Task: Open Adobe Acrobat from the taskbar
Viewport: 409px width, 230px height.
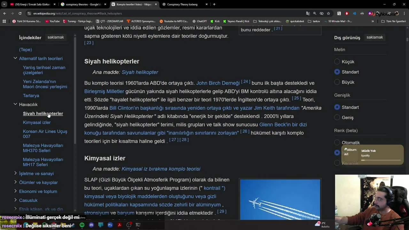Action: (120, 225)
